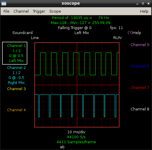The height and width of the screenshot is (150, 152).
Task: Toggle the Line plot mode label
Action: click(35, 38)
